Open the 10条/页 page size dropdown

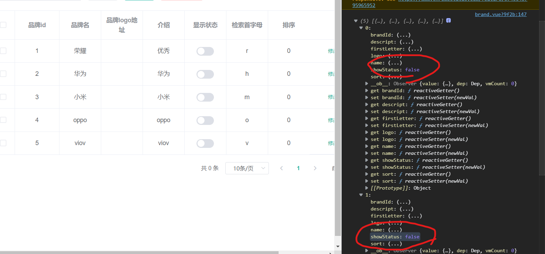pos(247,168)
